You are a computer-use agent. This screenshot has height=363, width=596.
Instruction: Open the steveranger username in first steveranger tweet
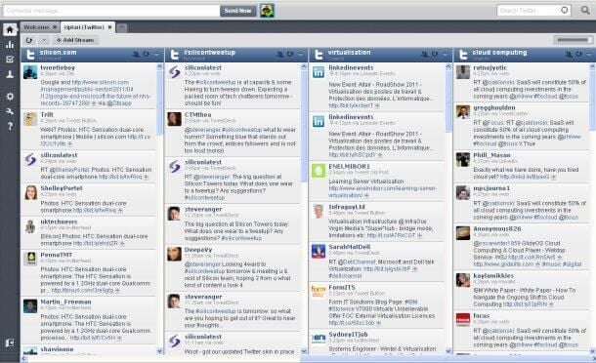(x=203, y=210)
